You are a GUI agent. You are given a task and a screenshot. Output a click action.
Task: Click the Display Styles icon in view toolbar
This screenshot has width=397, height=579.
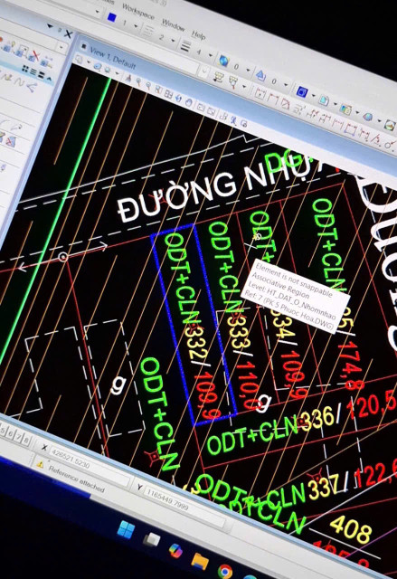(98, 66)
